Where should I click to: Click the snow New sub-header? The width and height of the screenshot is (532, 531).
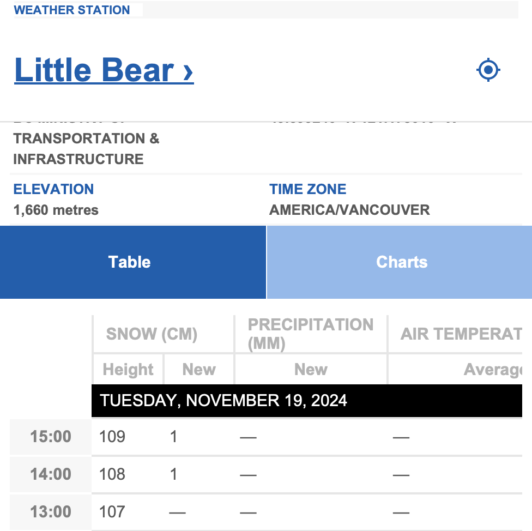coord(199,369)
